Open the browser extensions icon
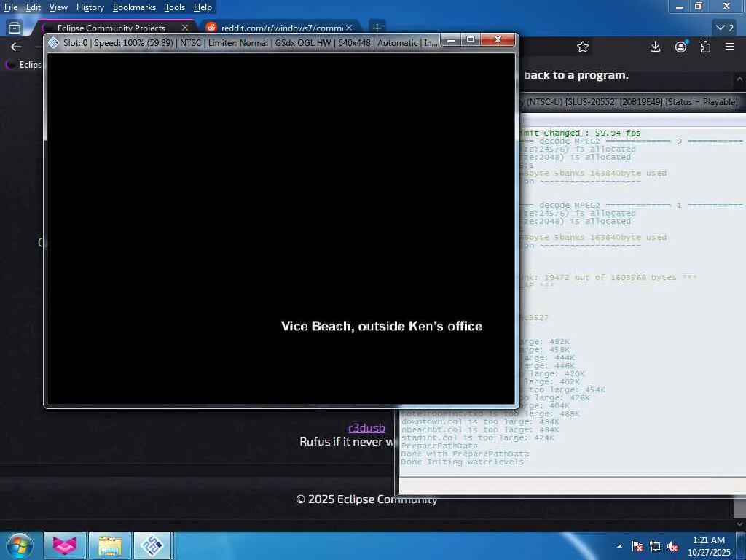The image size is (746, 560). pos(705,47)
